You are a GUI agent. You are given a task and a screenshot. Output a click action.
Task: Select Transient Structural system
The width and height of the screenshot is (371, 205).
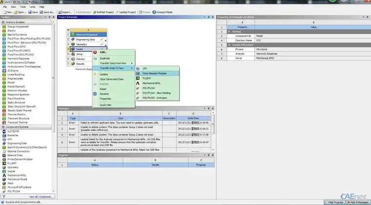(18, 118)
